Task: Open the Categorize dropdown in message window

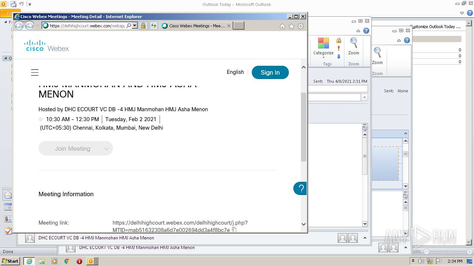Action: tap(323, 48)
